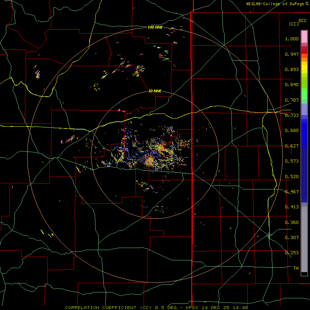
Task: Click the 0.253 scale value
Action: pyautogui.click(x=292, y=253)
